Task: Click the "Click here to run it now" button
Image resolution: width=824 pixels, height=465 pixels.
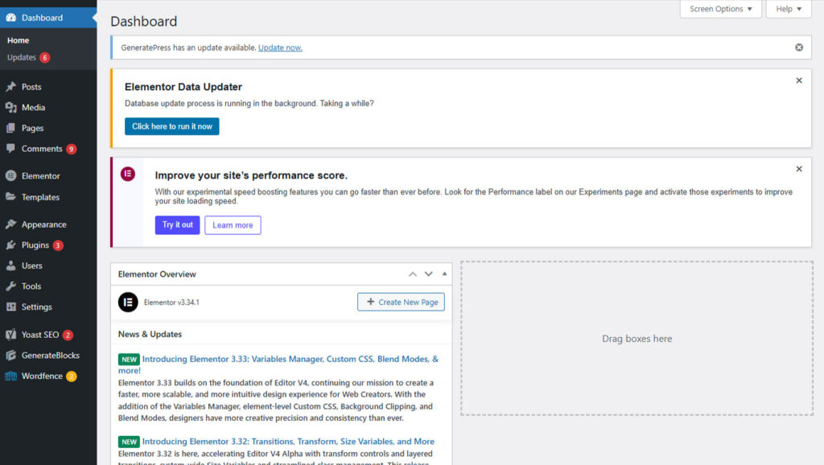Action: pos(172,126)
